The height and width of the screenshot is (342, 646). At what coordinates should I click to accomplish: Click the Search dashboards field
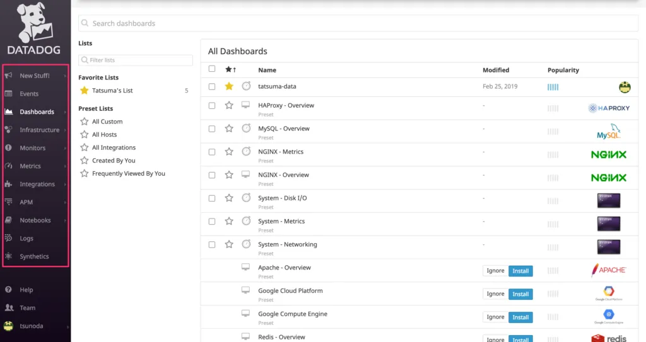click(x=358, y=23)
